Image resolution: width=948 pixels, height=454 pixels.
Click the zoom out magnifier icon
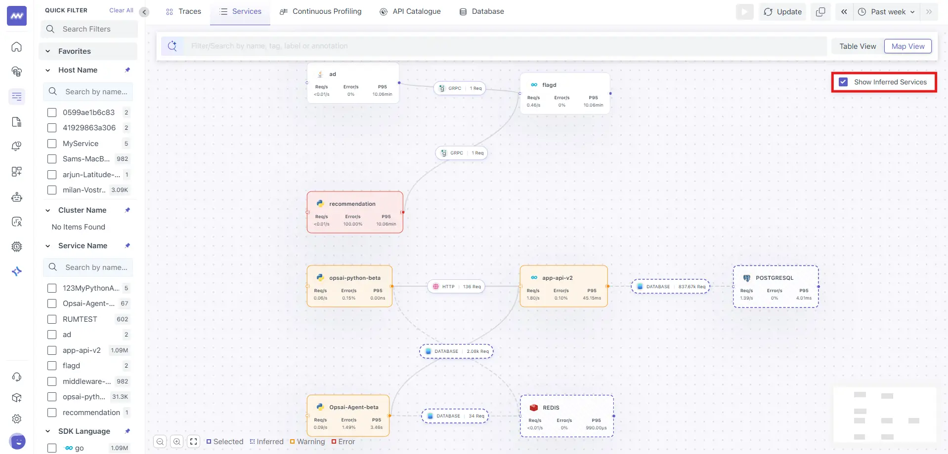(160, 442)
